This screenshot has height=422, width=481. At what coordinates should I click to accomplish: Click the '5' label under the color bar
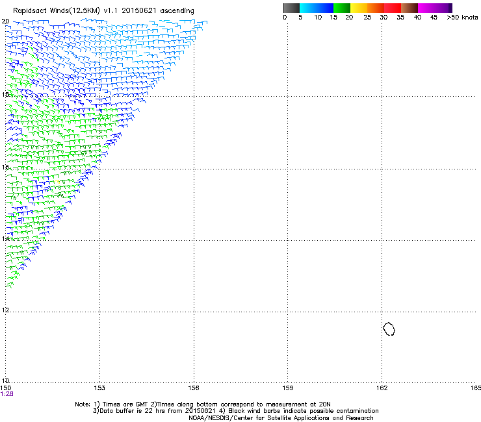click(x=300, y=18)
